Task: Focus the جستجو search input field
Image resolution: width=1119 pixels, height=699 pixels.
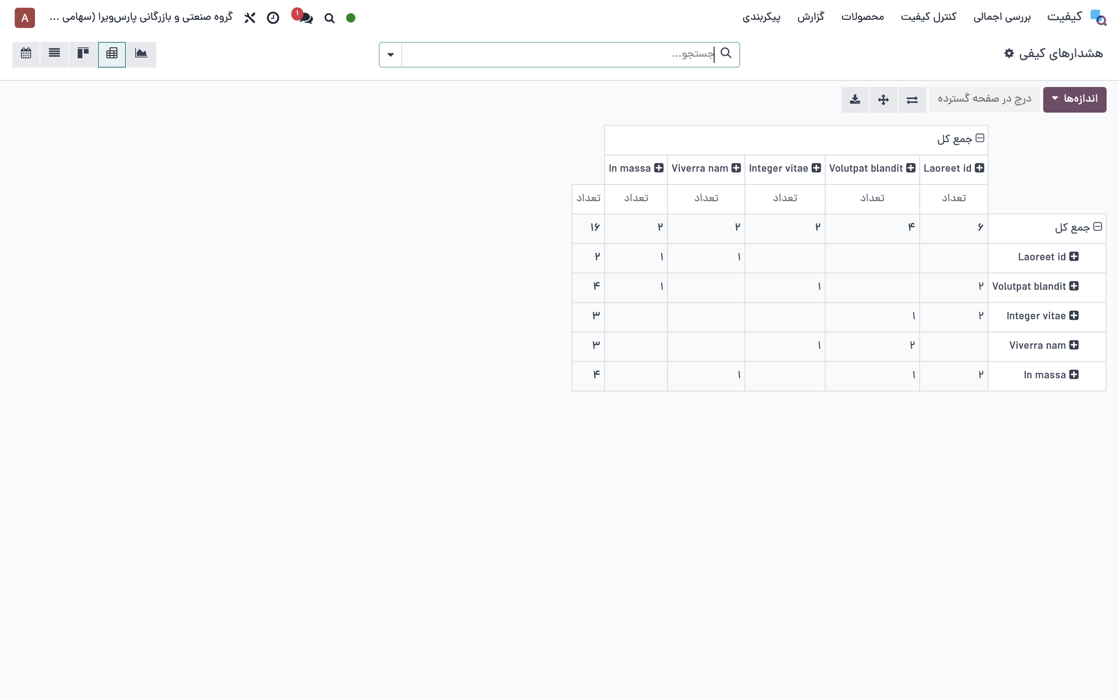Action: click(x=559, y=55)
